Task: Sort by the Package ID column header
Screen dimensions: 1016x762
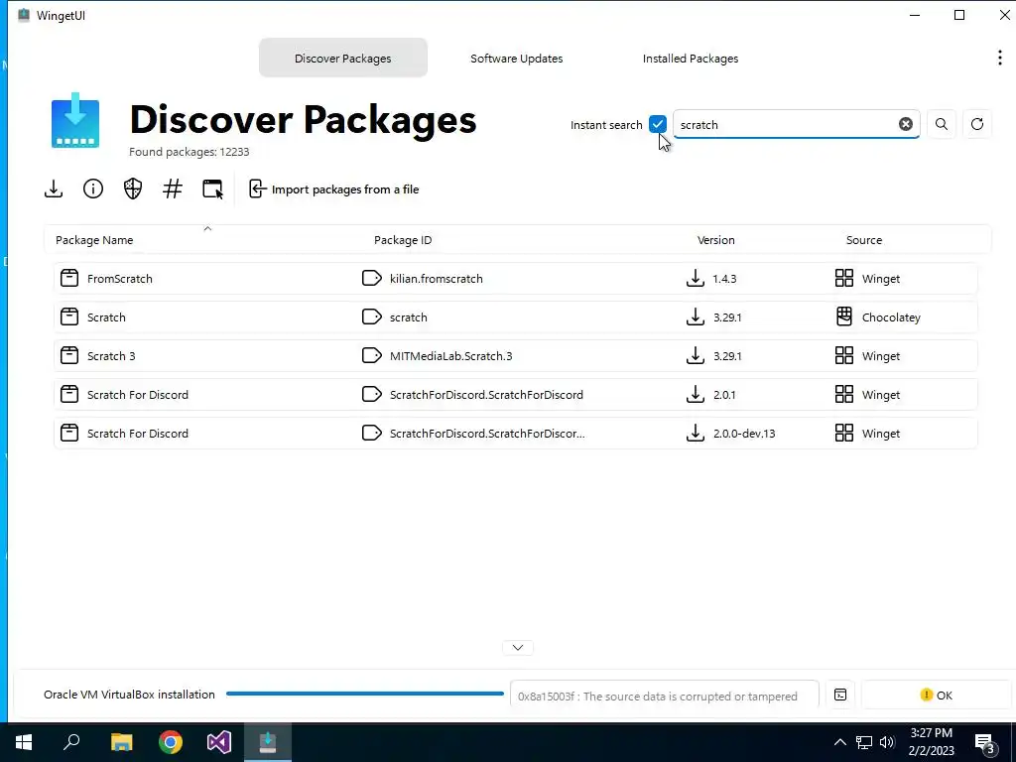Action: (403, 240)
